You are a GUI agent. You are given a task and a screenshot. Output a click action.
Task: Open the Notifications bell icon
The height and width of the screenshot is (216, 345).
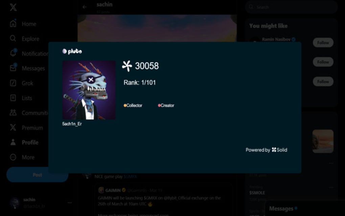[13, 53]
